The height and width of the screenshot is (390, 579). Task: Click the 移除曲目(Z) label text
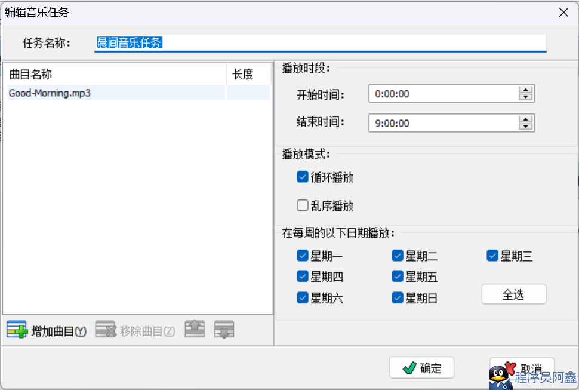147,331
